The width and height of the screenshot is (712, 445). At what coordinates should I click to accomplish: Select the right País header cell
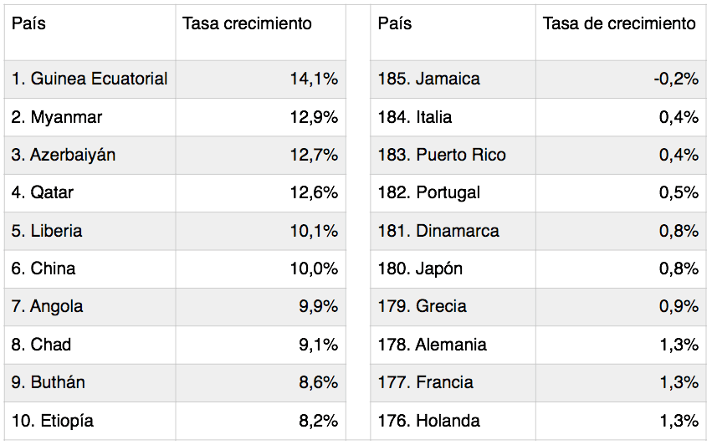[x=453, y=33]
